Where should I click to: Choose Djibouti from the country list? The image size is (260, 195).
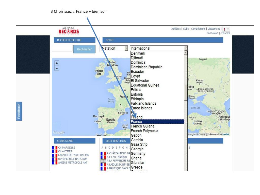click(157, 58)
